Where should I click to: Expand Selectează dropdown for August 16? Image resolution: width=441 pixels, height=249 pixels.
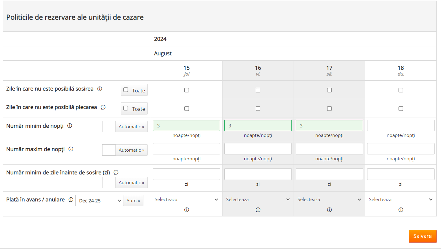coord(258,199)
